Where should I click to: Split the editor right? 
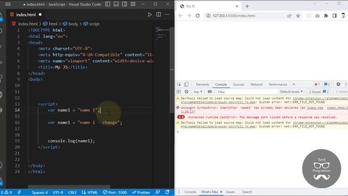[158, 15]
